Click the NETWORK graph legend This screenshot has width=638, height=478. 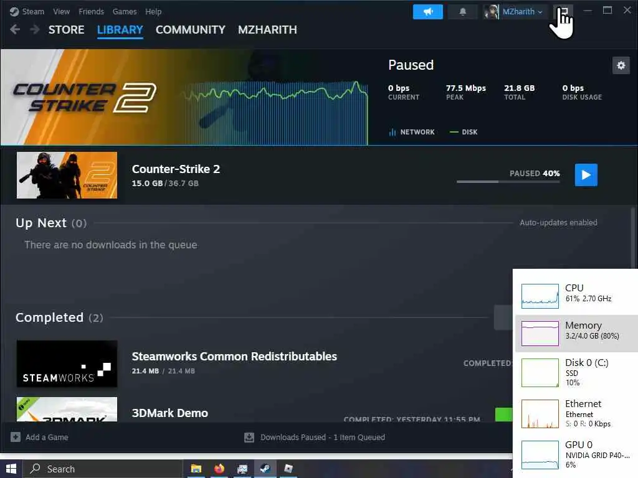(x=412, y=132)
